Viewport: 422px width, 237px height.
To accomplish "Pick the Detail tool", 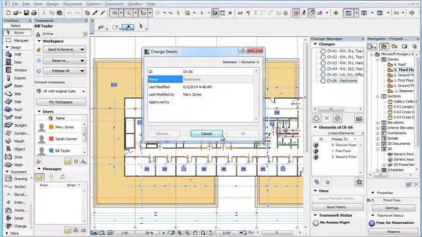I will click(17, 218).
